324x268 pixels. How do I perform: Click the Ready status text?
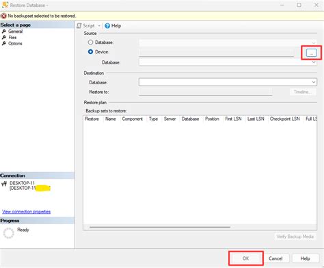click(x=23, y=230)
